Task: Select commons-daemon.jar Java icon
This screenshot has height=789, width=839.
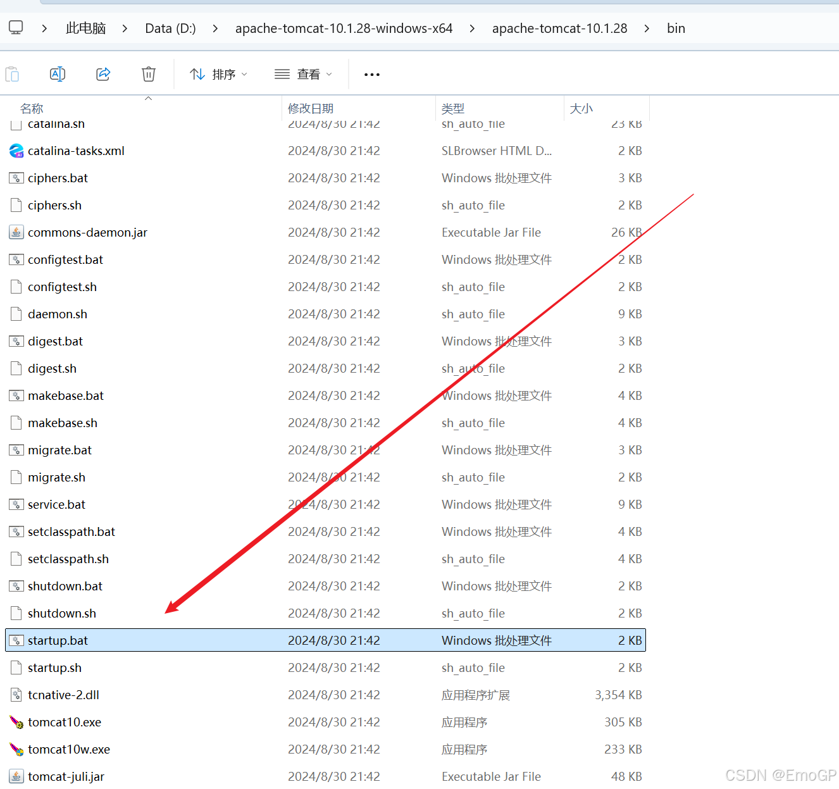Action: 16,232
